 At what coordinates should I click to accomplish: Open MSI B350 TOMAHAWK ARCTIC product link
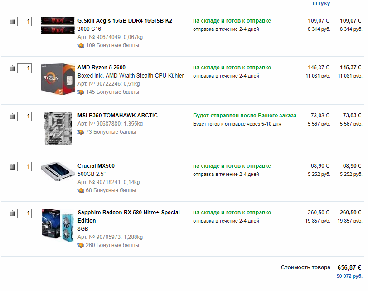(x=117, y=116)
